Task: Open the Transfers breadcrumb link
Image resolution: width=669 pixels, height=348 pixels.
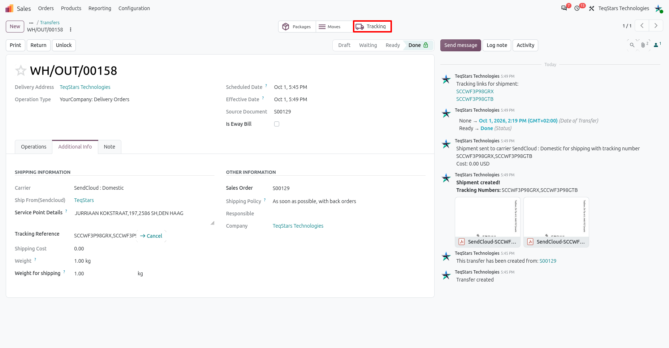Action: coord(50,23)
